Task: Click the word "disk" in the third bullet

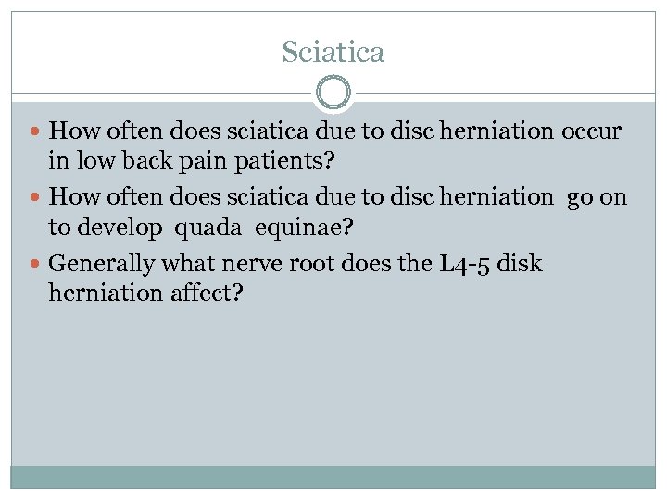Action: pos(522,264)
